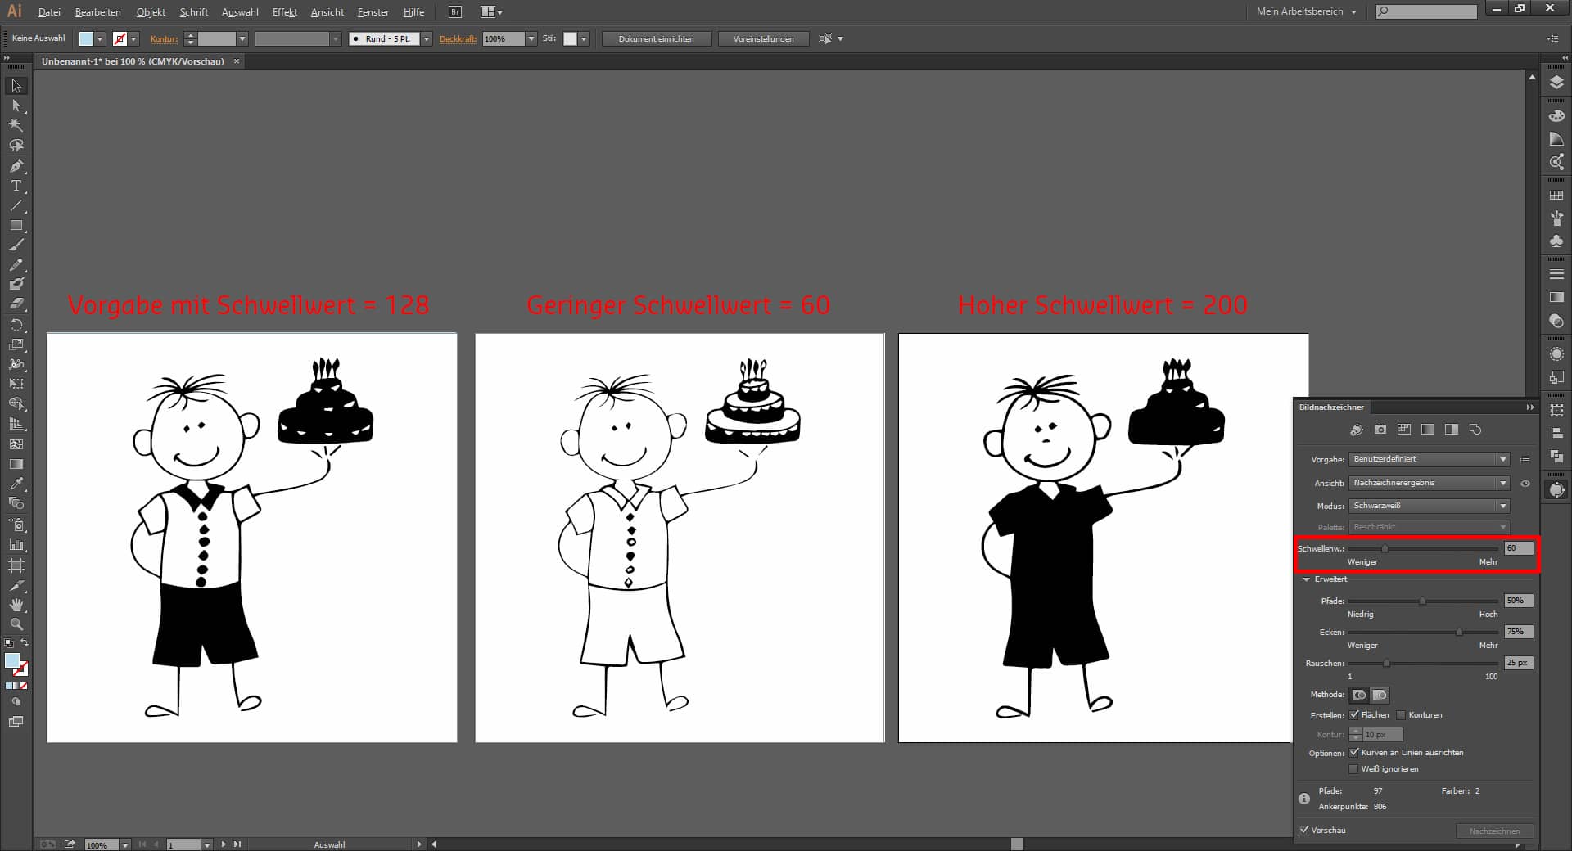
Task: Toggle the Vorschau checkbox
Action: click(1304, 830)
